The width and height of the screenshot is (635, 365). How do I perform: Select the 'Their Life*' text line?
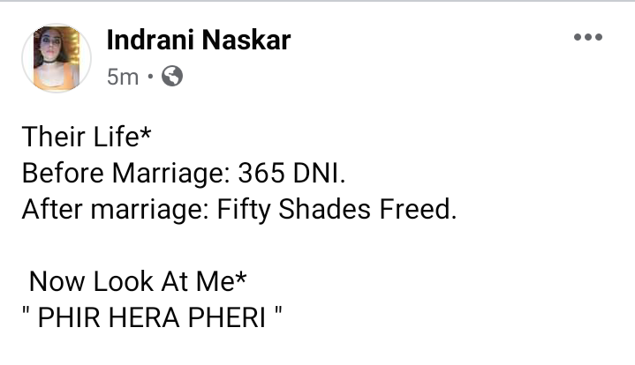[87, 137]
